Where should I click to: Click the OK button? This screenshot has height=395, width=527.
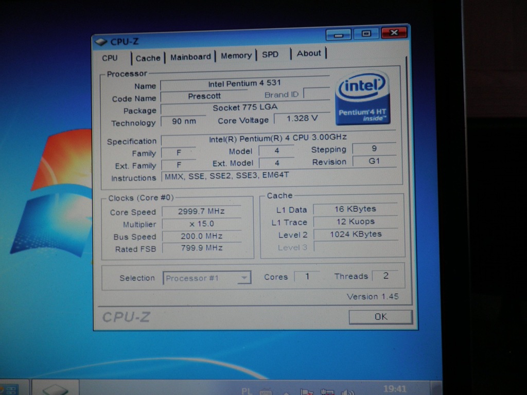[380, 317]
